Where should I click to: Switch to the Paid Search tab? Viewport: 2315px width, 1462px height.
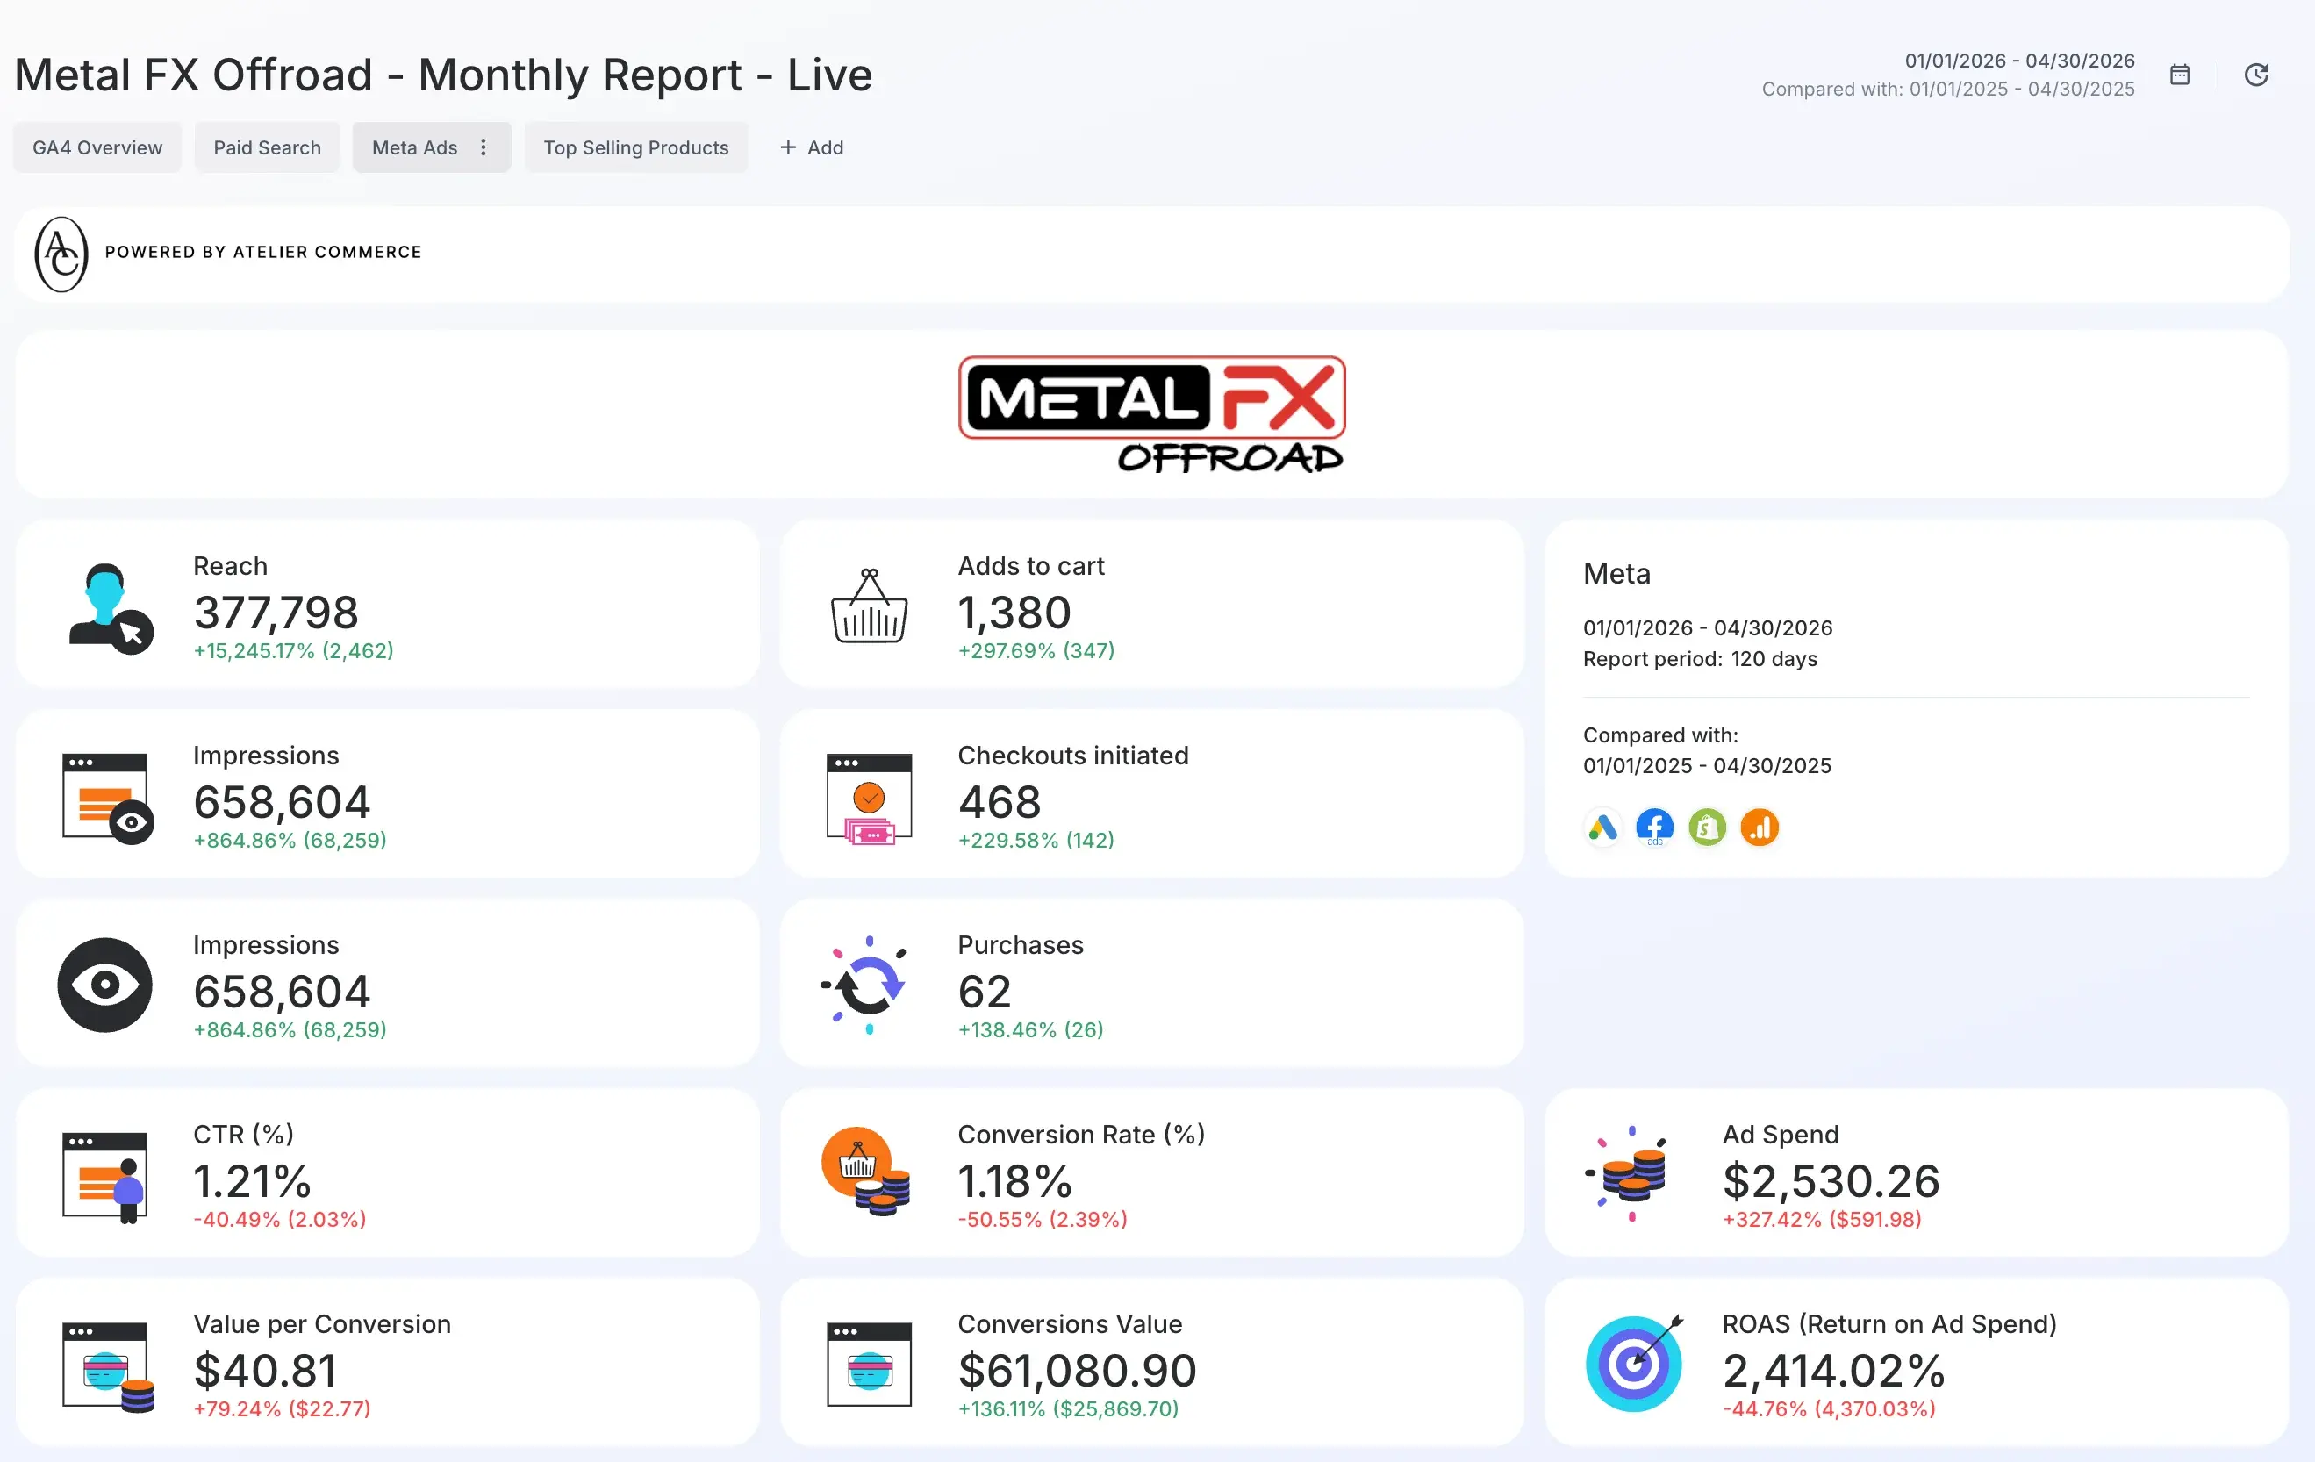coord(268,147)
